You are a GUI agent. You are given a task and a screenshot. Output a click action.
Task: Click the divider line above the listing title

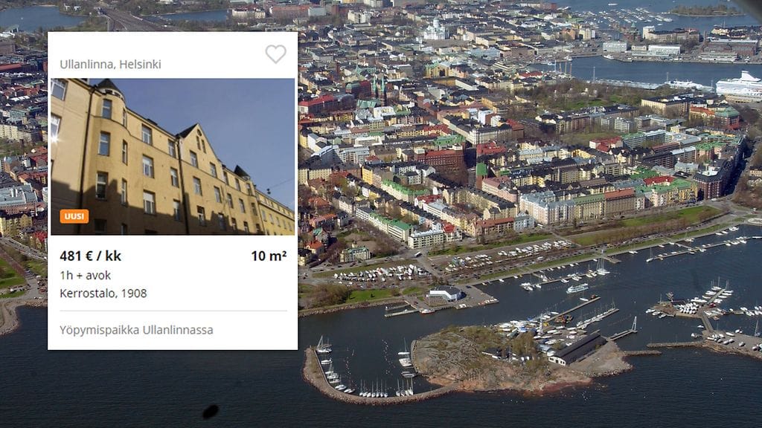(173, 311)
